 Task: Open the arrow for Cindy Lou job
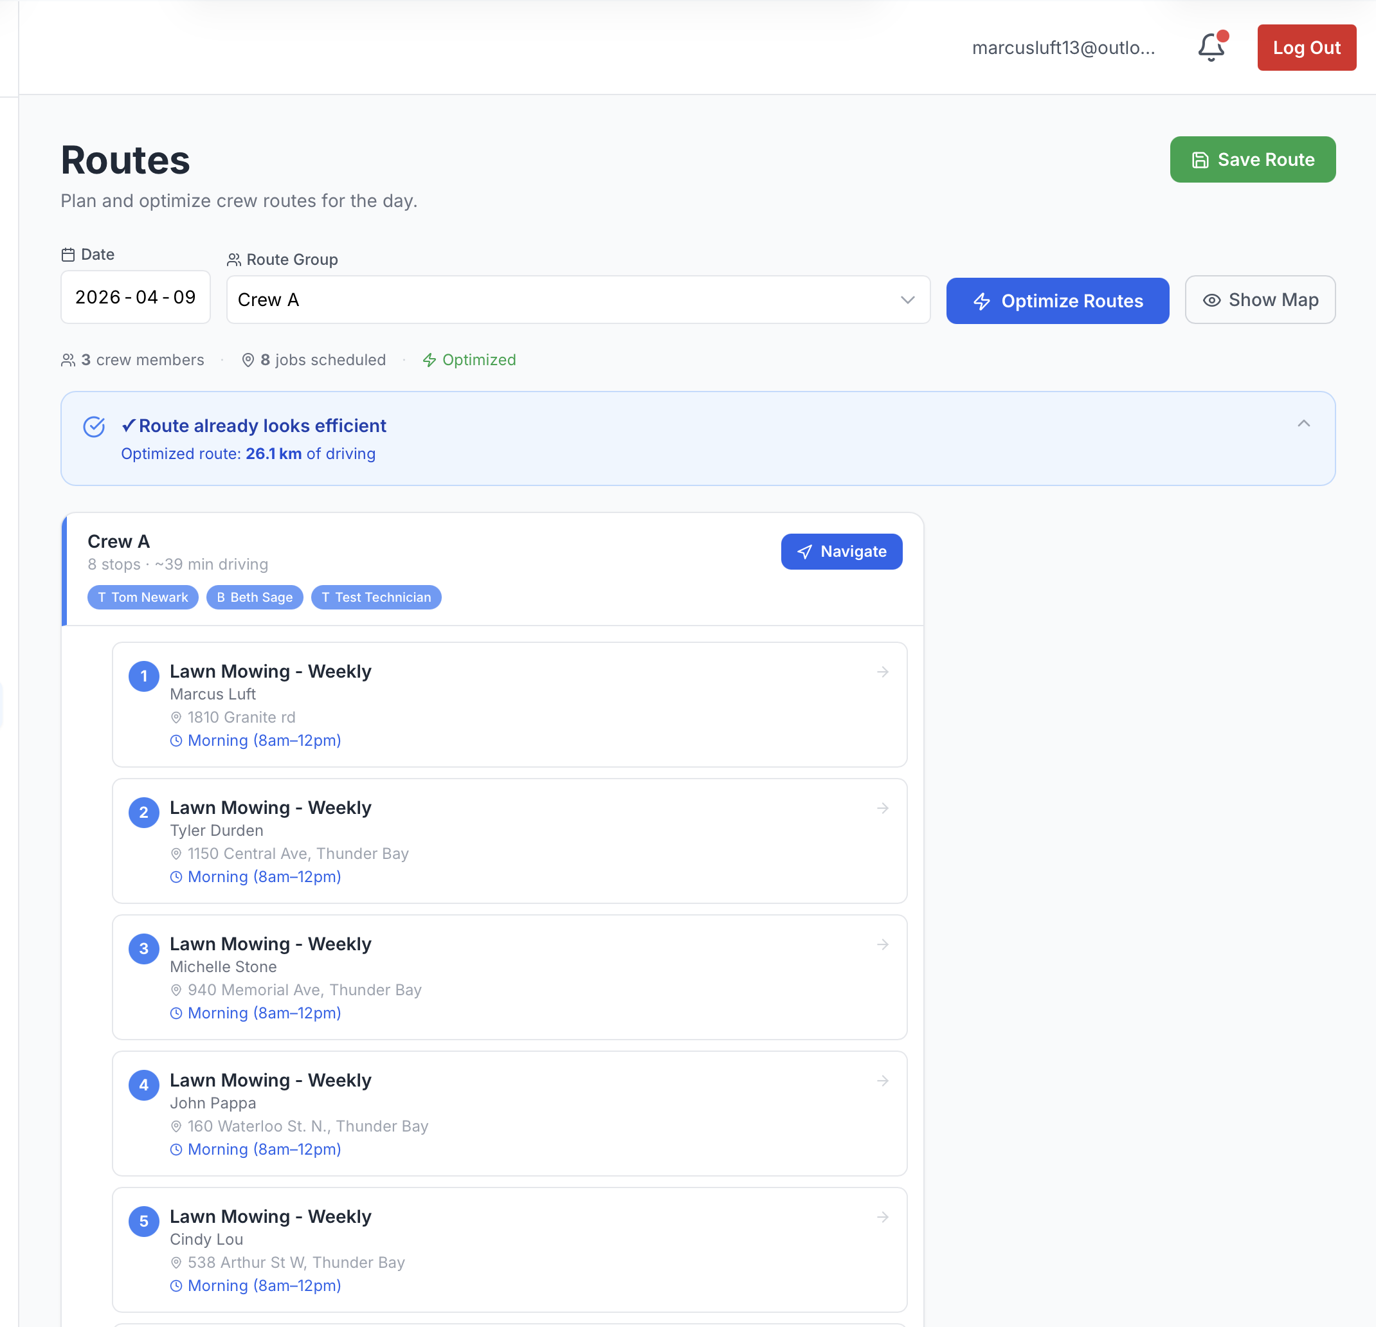[882, 1217]
